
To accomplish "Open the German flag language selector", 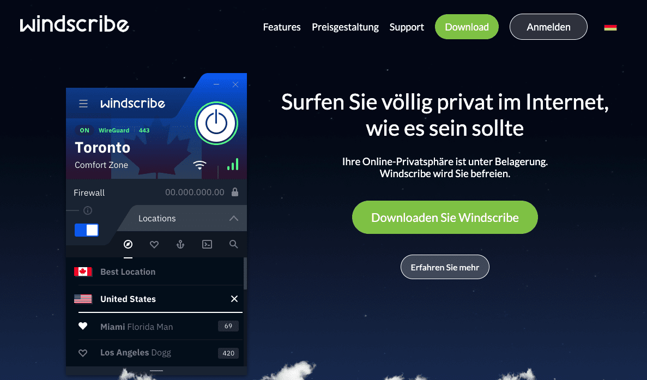I will [610, 28].
